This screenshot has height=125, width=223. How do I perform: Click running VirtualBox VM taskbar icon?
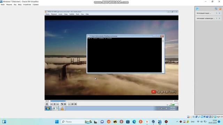pos(160,122)
